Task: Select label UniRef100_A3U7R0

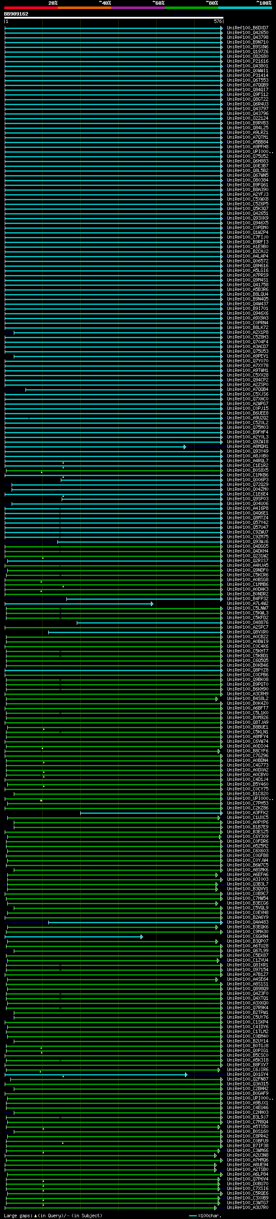Action: tap(248, 1208)
